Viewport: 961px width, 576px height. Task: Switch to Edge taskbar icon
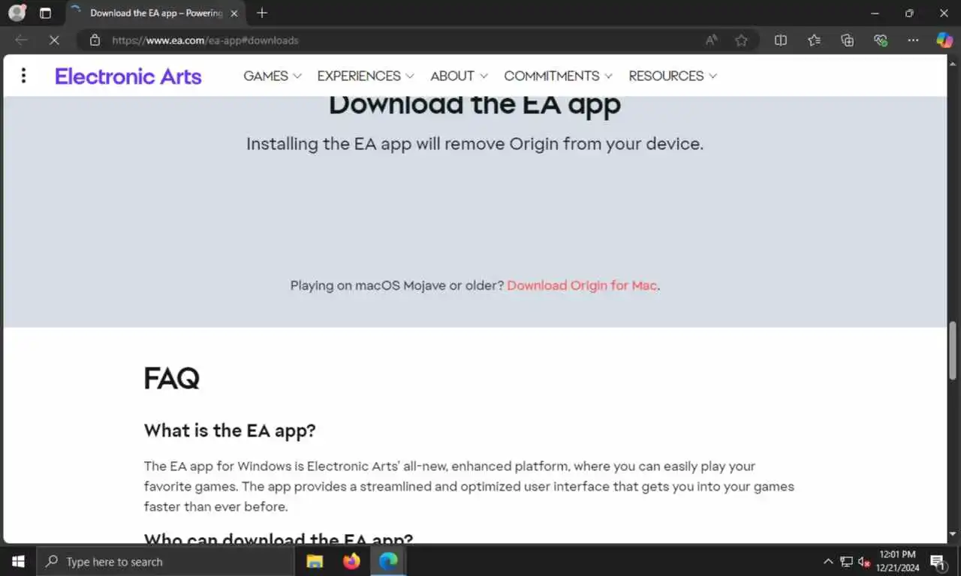(x=388, y=561)
